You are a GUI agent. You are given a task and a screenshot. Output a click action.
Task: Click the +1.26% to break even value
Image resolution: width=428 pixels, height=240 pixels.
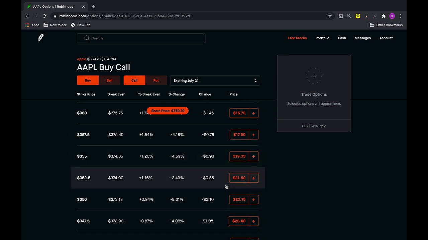pyautogui.click(x=146, y=156)
